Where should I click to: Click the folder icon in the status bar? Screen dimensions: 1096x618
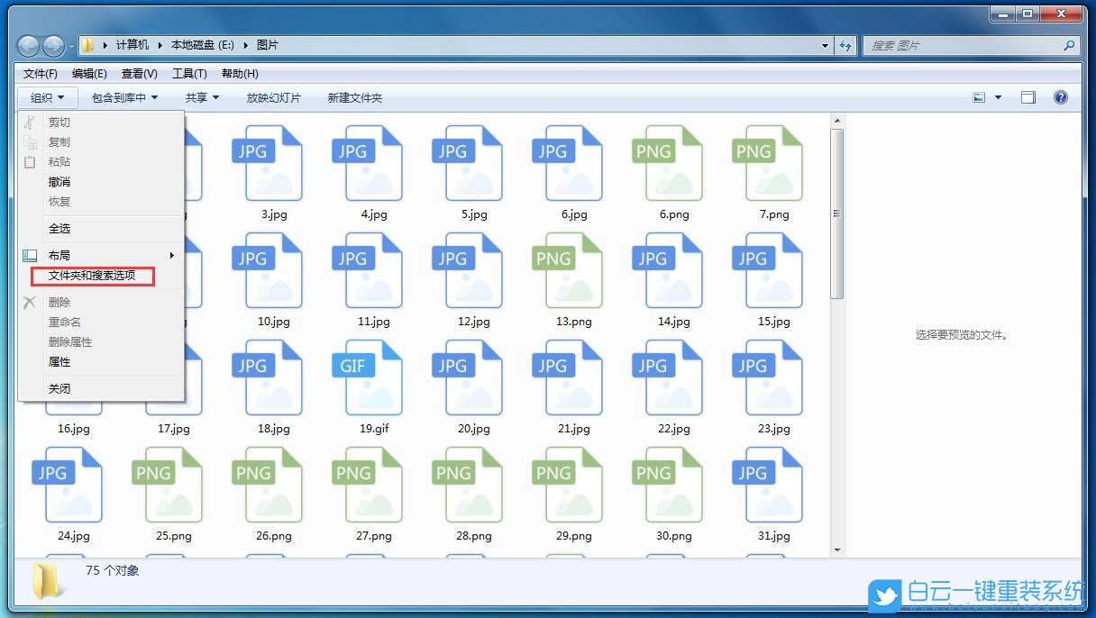[x=47, y=579]
